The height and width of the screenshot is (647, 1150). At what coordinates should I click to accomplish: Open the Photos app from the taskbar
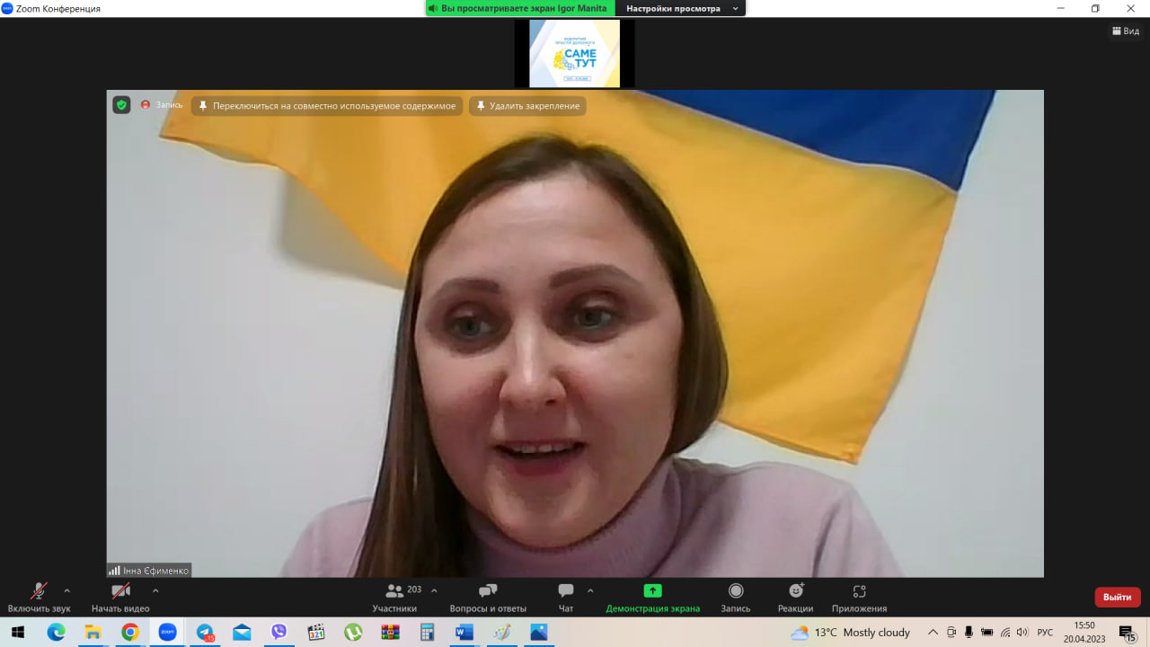(x=539, y=632)
